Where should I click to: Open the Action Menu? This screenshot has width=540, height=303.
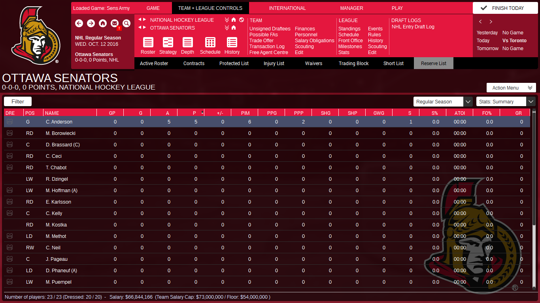(x=511, y=88)
